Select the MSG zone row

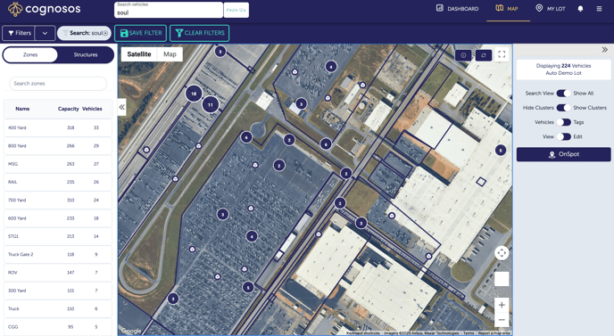(x=58, y=164)
